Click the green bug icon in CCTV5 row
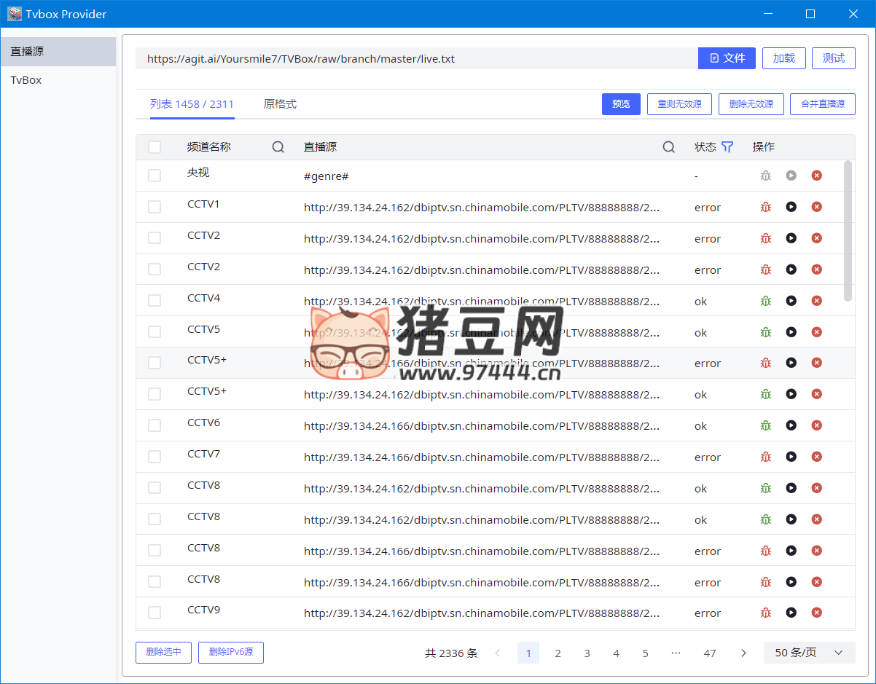 765,332
